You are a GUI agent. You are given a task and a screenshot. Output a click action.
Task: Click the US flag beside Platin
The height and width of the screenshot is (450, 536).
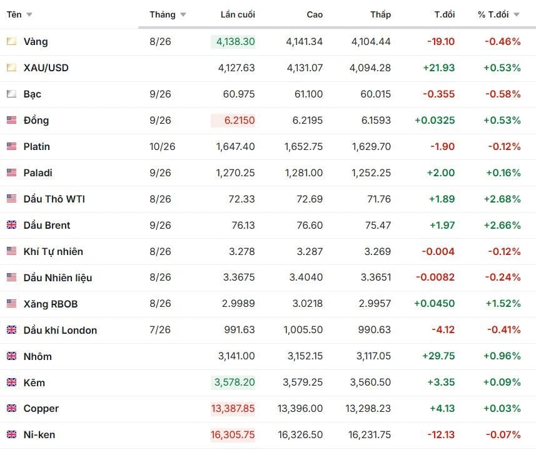(12, 146)
